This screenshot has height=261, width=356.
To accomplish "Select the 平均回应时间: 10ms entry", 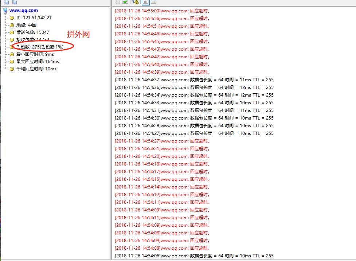I will [36, 69].
